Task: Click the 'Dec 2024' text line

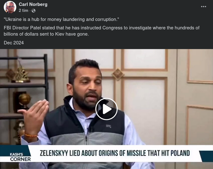Action: 14,43
